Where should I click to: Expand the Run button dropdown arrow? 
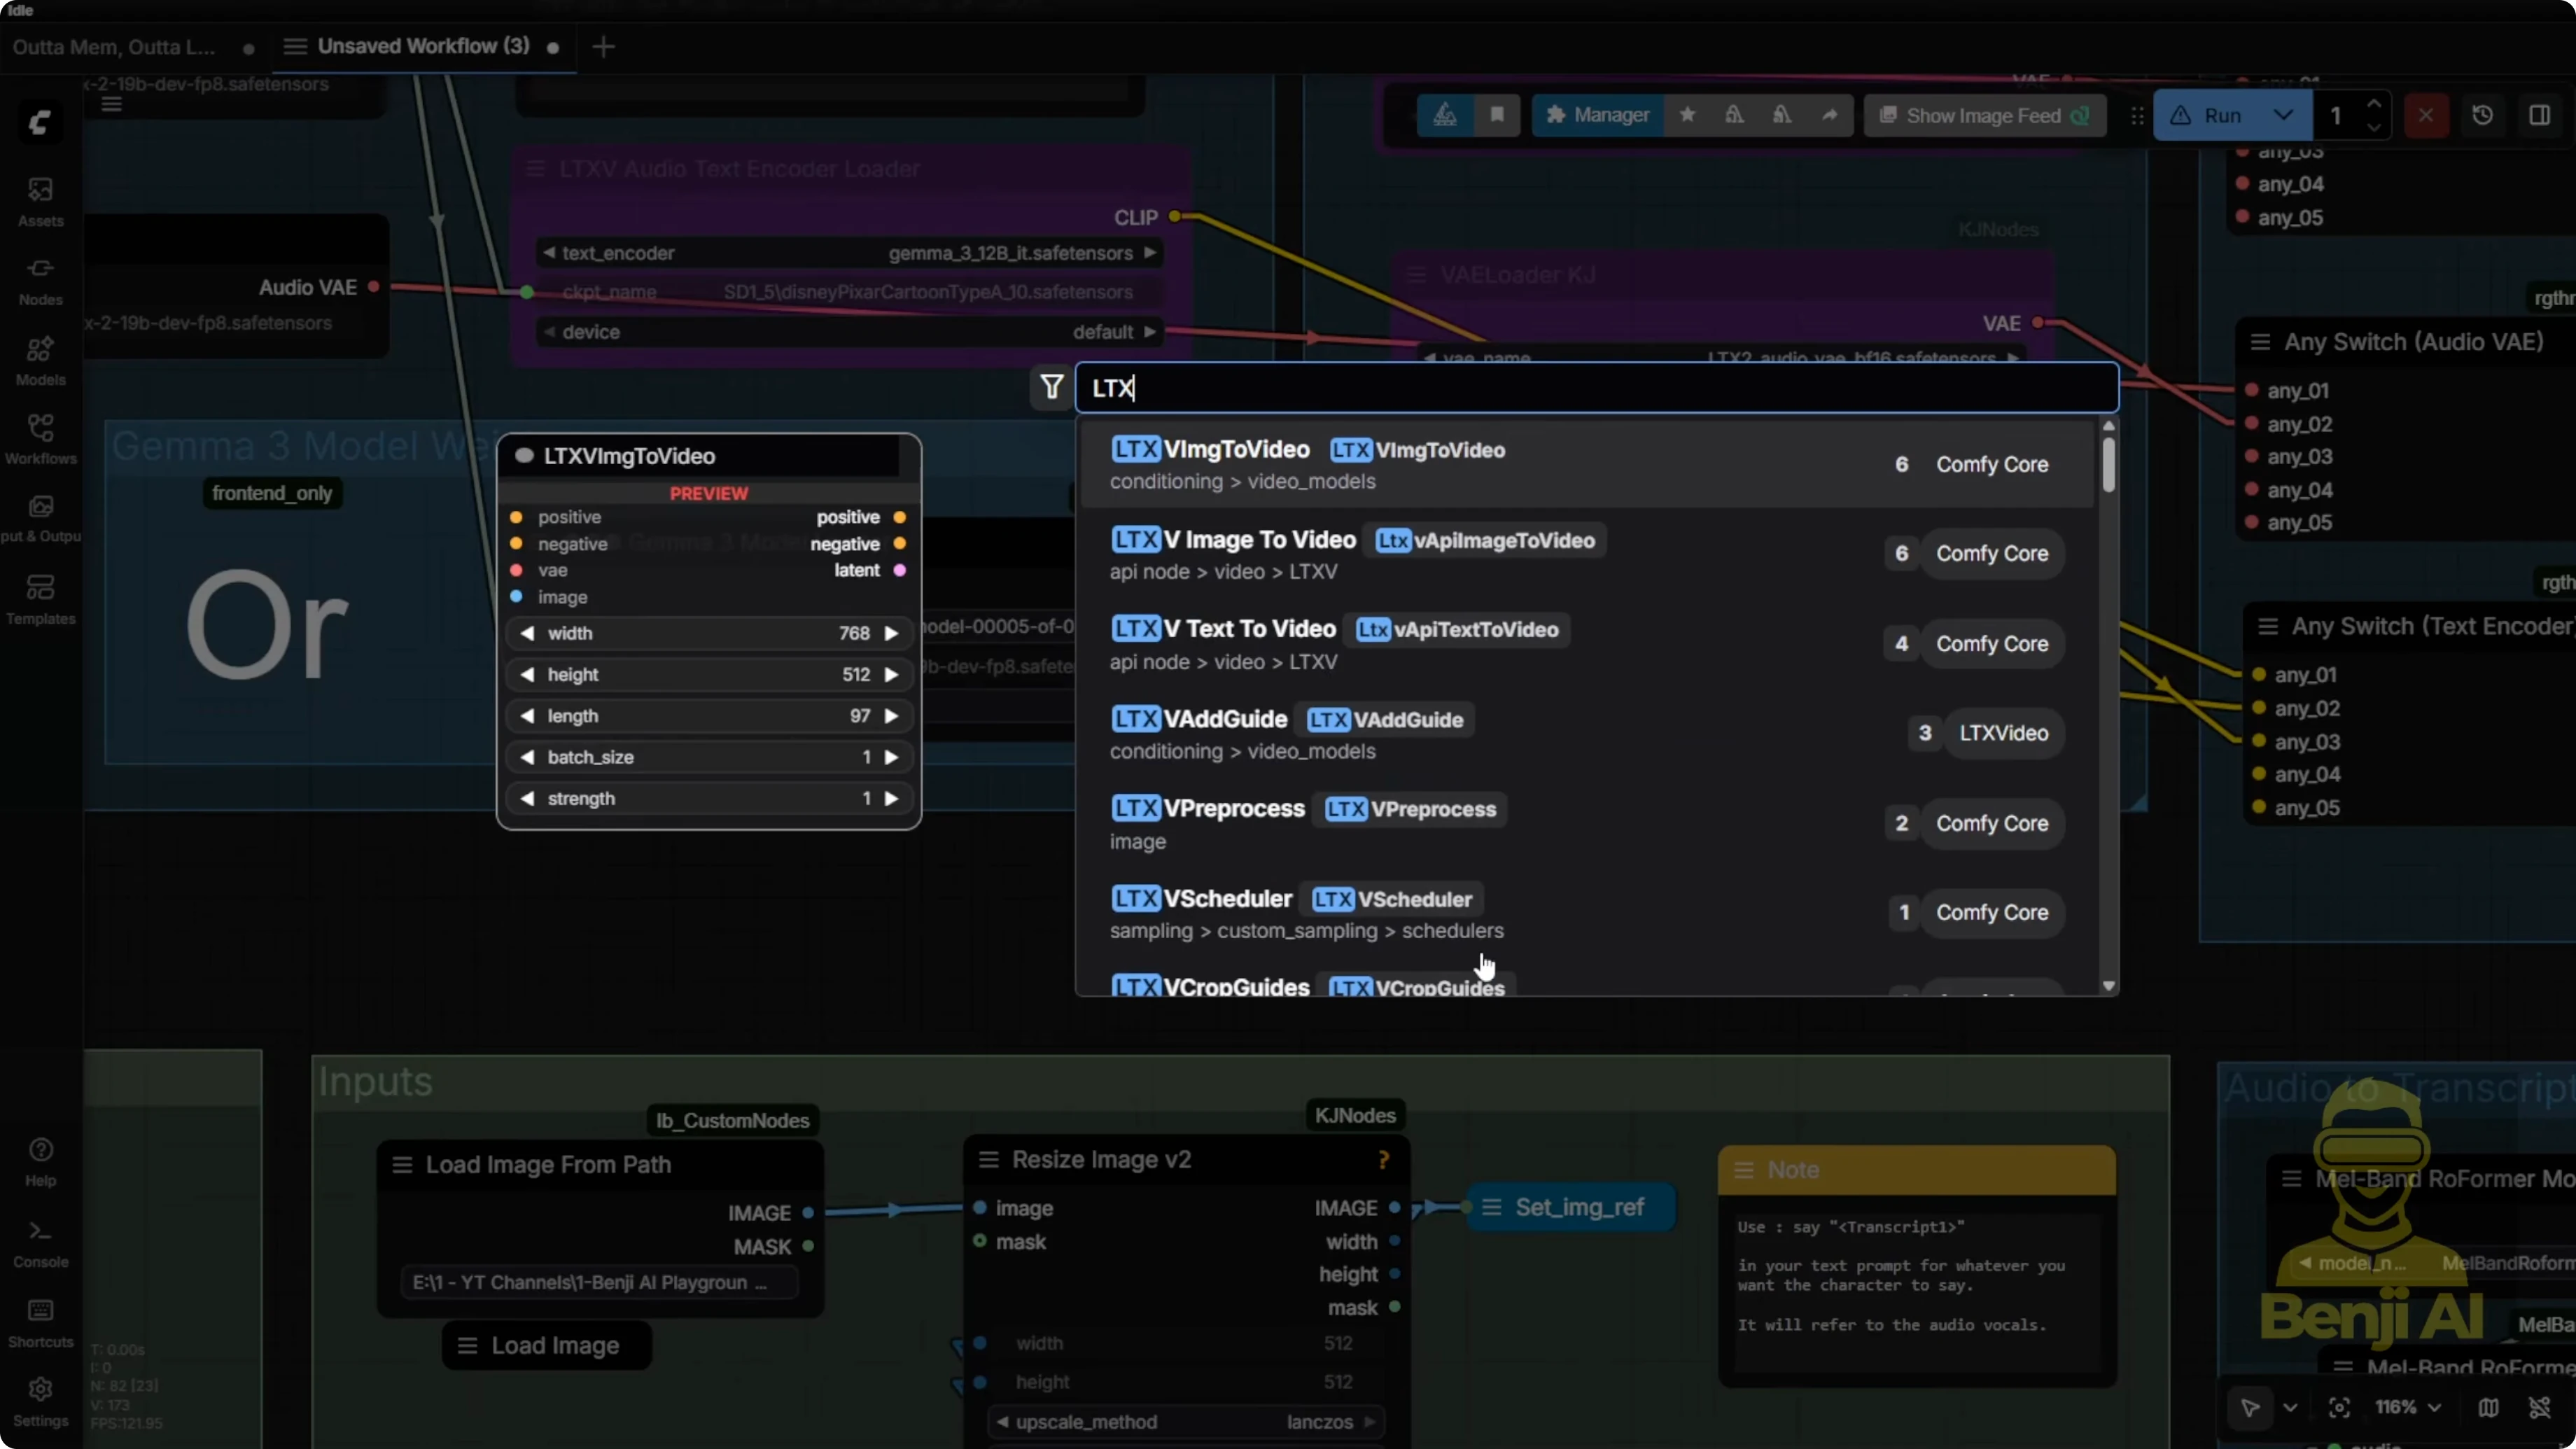tap(2283, 115)
